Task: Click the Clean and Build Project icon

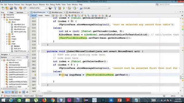Action: pyautogui.click(x=60, y=8)
